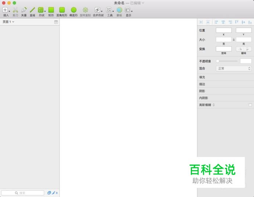Viewport: 254px width, 197px height.
Task: Click the green fullscreen window button
Action: click(x=14, y=3)
